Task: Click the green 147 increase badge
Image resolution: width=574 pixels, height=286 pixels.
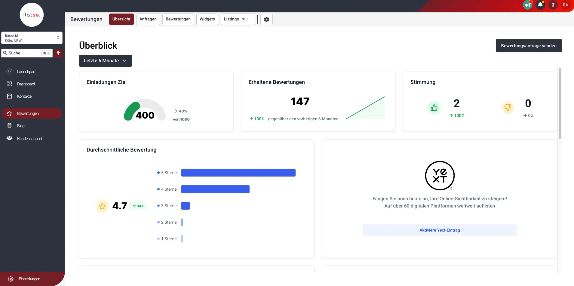Action: 138,206
